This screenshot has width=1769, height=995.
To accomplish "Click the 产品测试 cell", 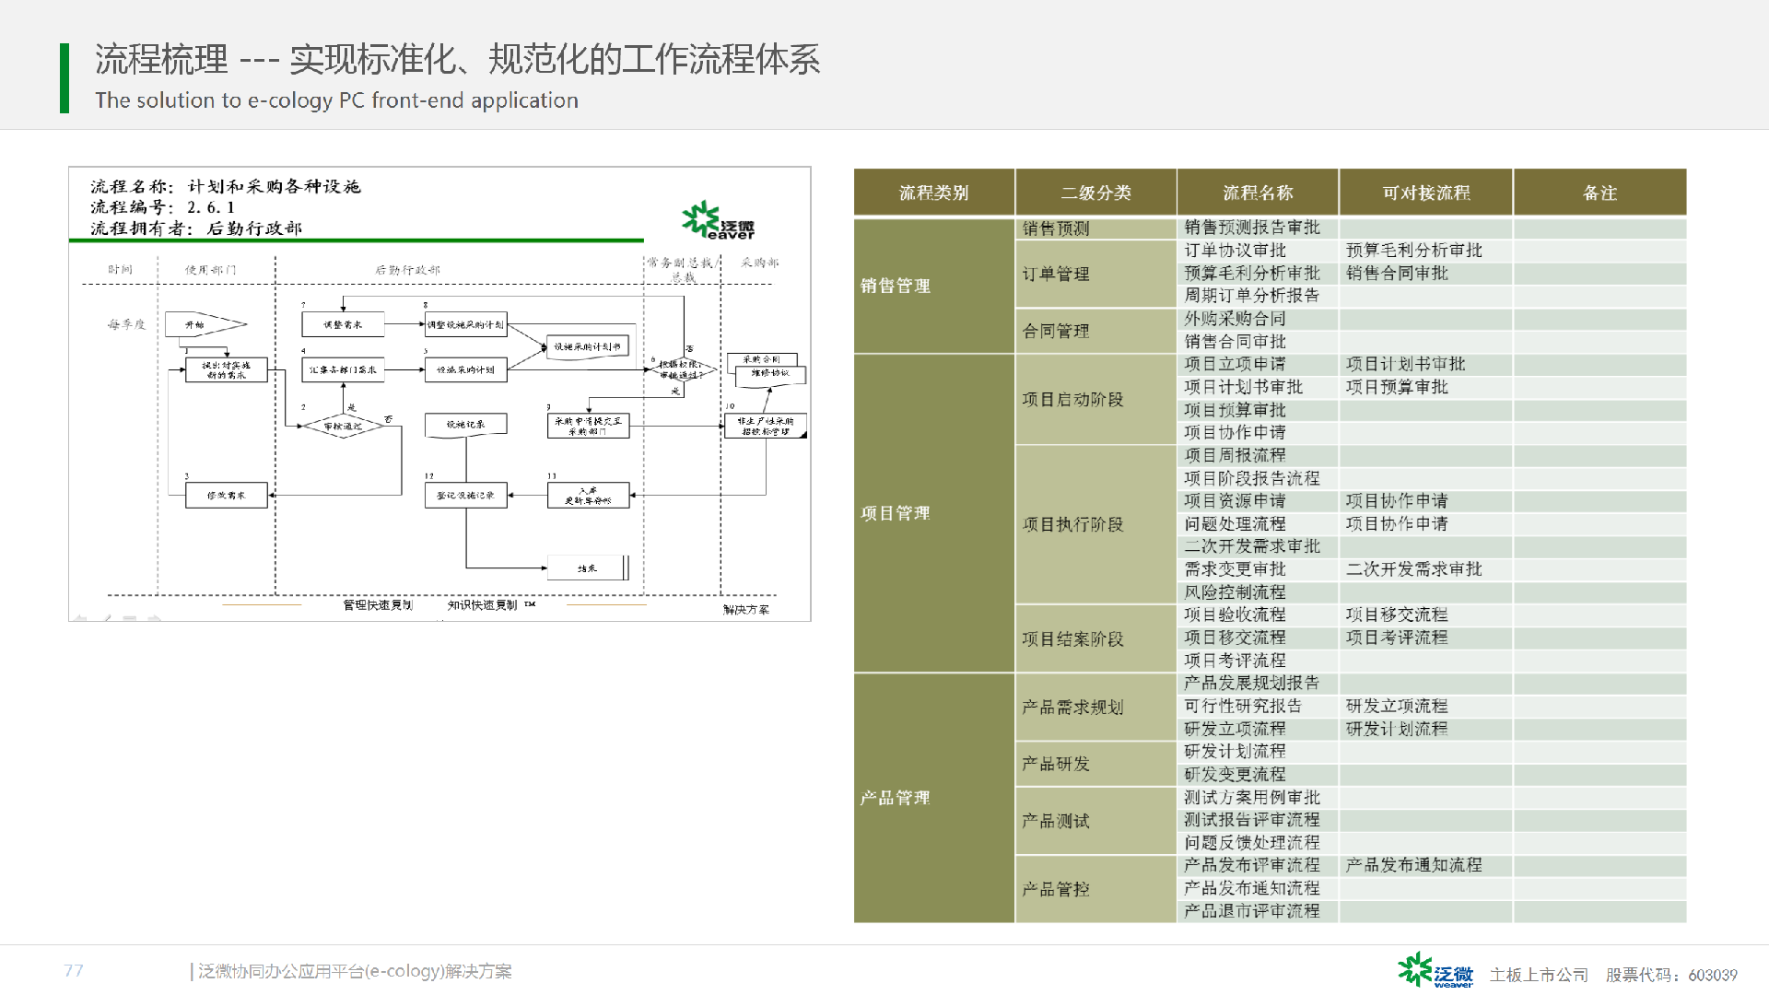I will (x=1095, y=821).
